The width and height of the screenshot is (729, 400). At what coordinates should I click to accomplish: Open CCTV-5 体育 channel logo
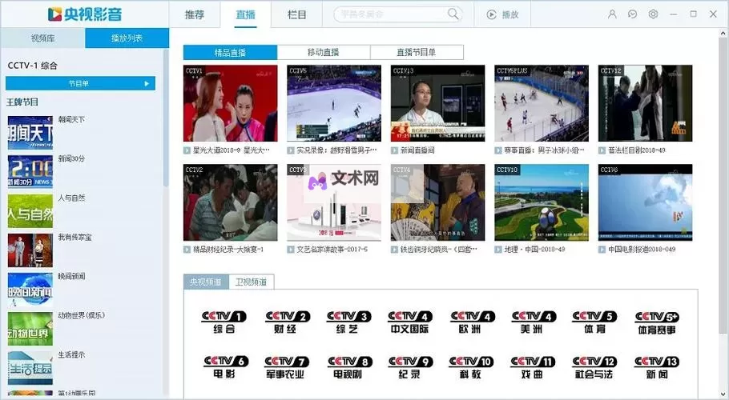click(594, 322)
